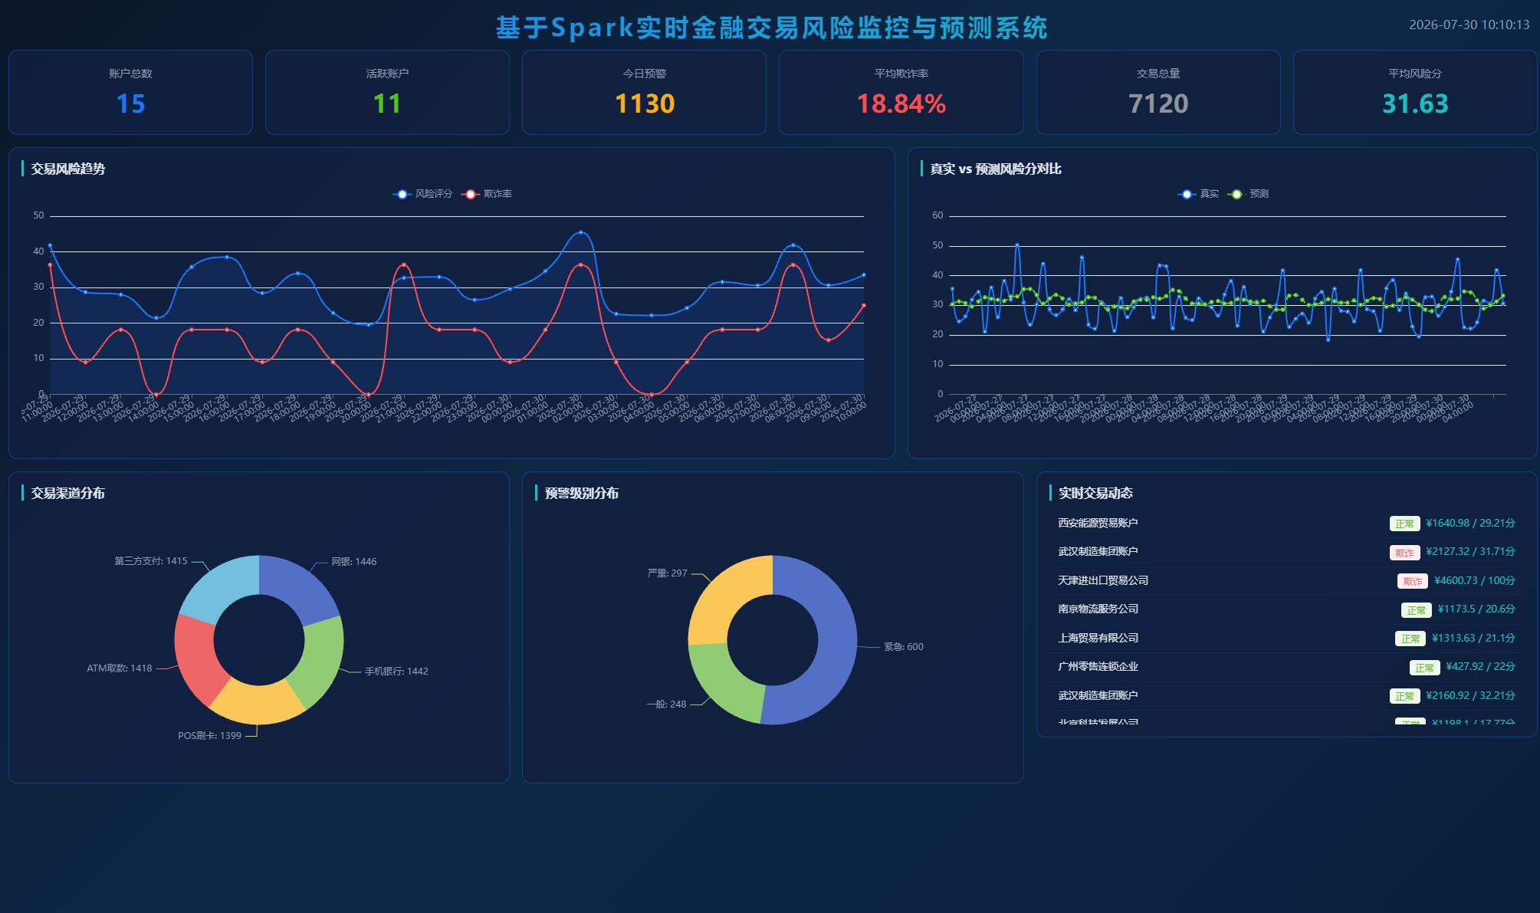Click the 账户总数 value 15

[130, 103]
